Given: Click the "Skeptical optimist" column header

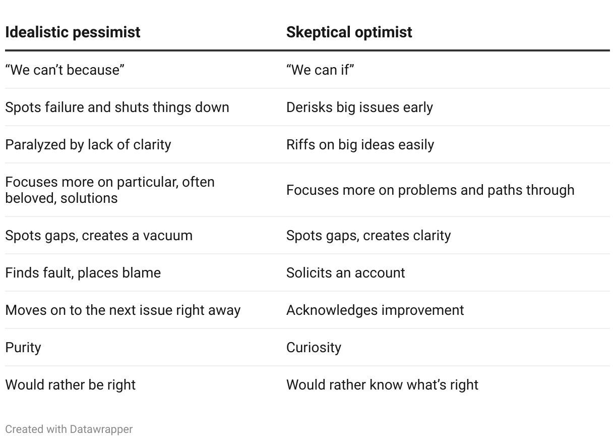Looking at the screenshot, I should click(x=349, y=32).
